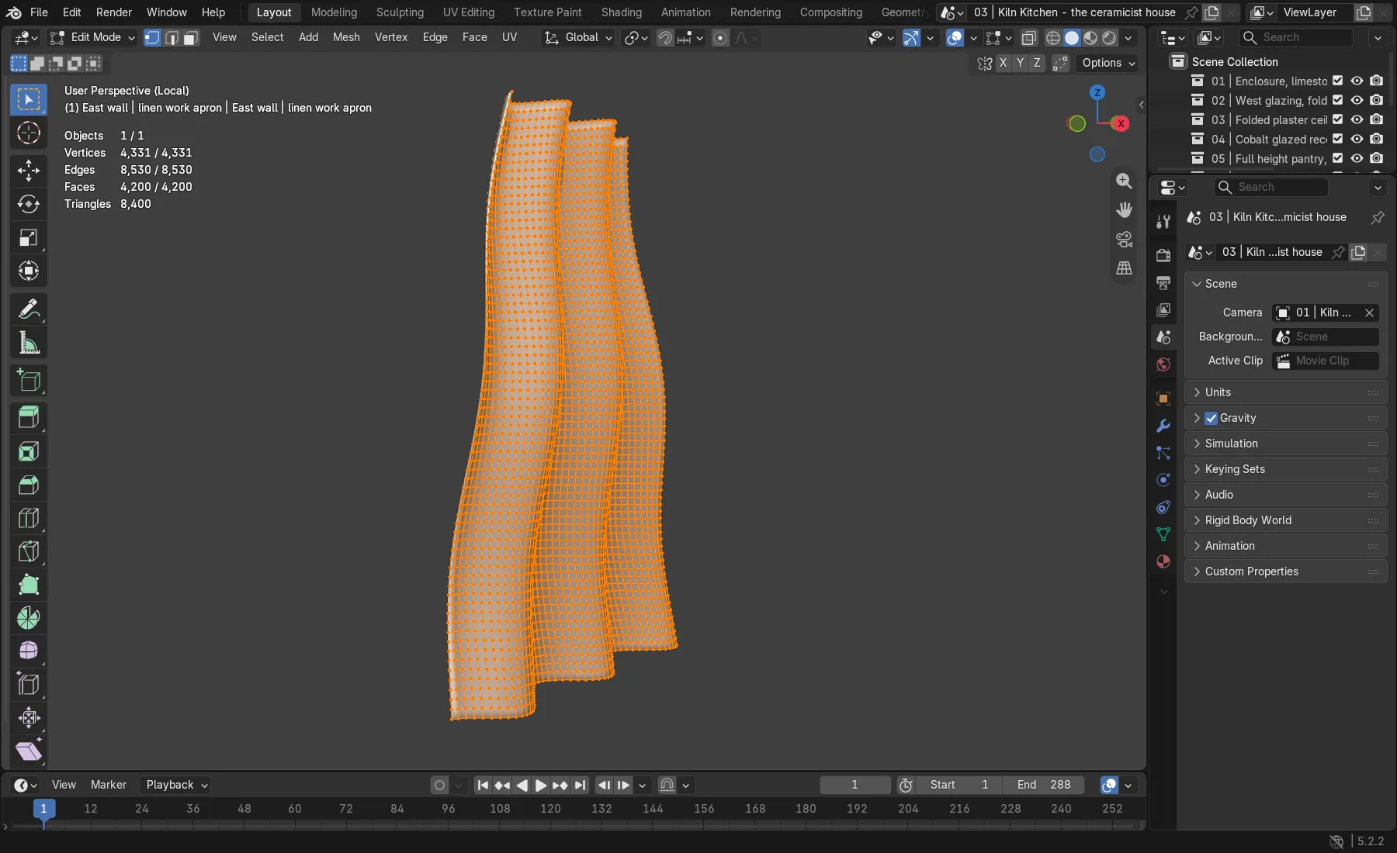The height and width of the screenshot is (853, 1397).
Task: Click the outliner Search field
Action: [1296, 37]
